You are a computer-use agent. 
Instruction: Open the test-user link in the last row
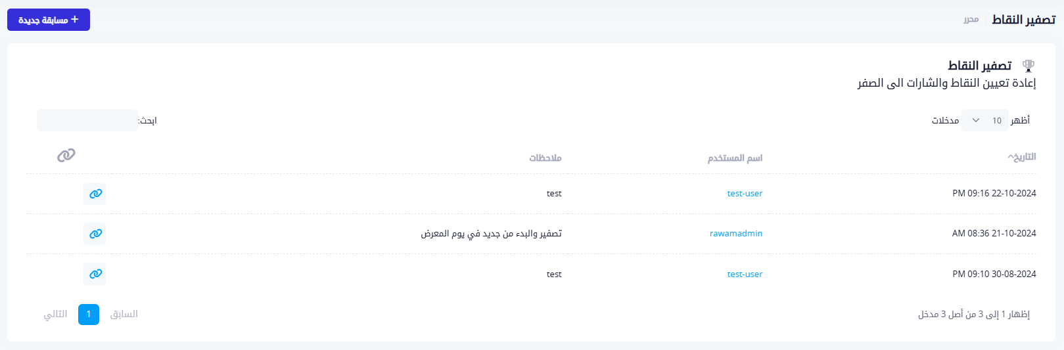point(745,274)
